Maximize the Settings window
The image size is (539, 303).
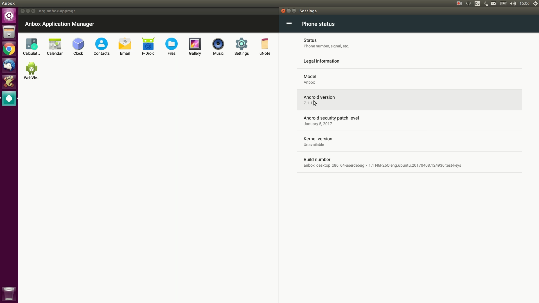294,11
